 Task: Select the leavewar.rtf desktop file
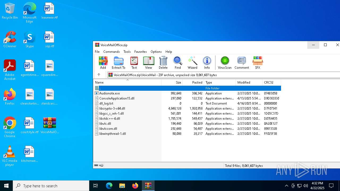coord(50,11)
